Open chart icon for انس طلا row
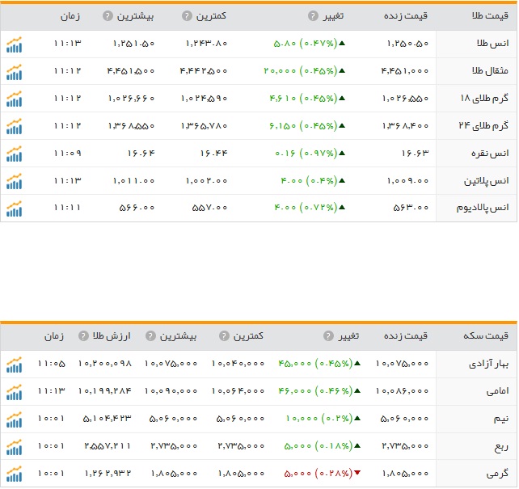This screenshot has width=519, height=489. (14, 44)
